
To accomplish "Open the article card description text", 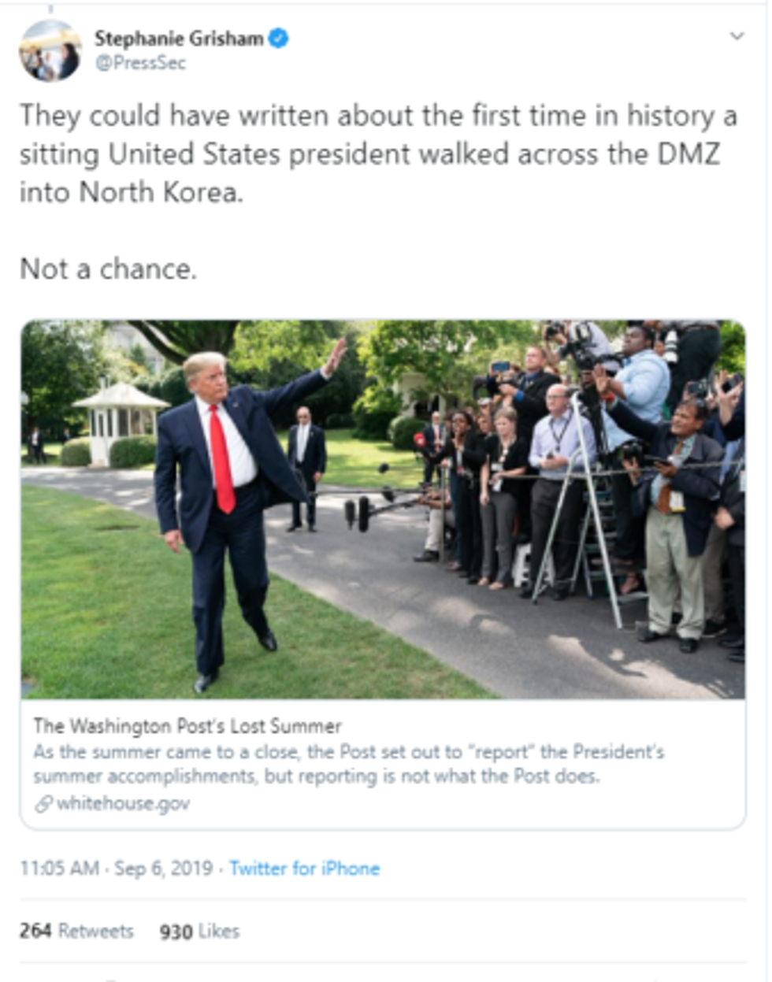I will pos(348,764).
